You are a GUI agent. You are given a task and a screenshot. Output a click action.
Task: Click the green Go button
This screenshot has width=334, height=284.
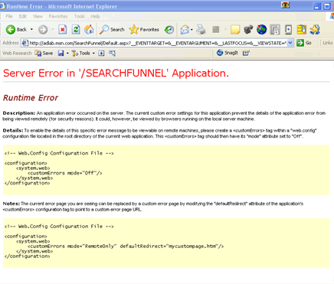pos(304,43)
